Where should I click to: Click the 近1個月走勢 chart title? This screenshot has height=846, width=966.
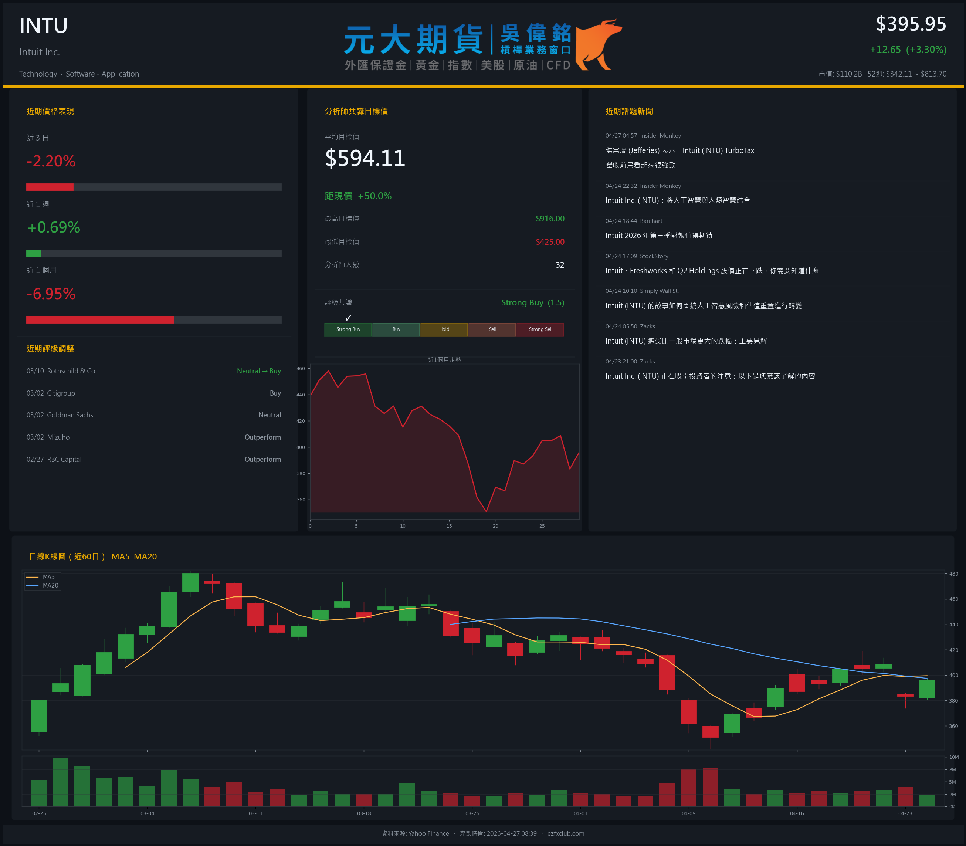point(444,360)
